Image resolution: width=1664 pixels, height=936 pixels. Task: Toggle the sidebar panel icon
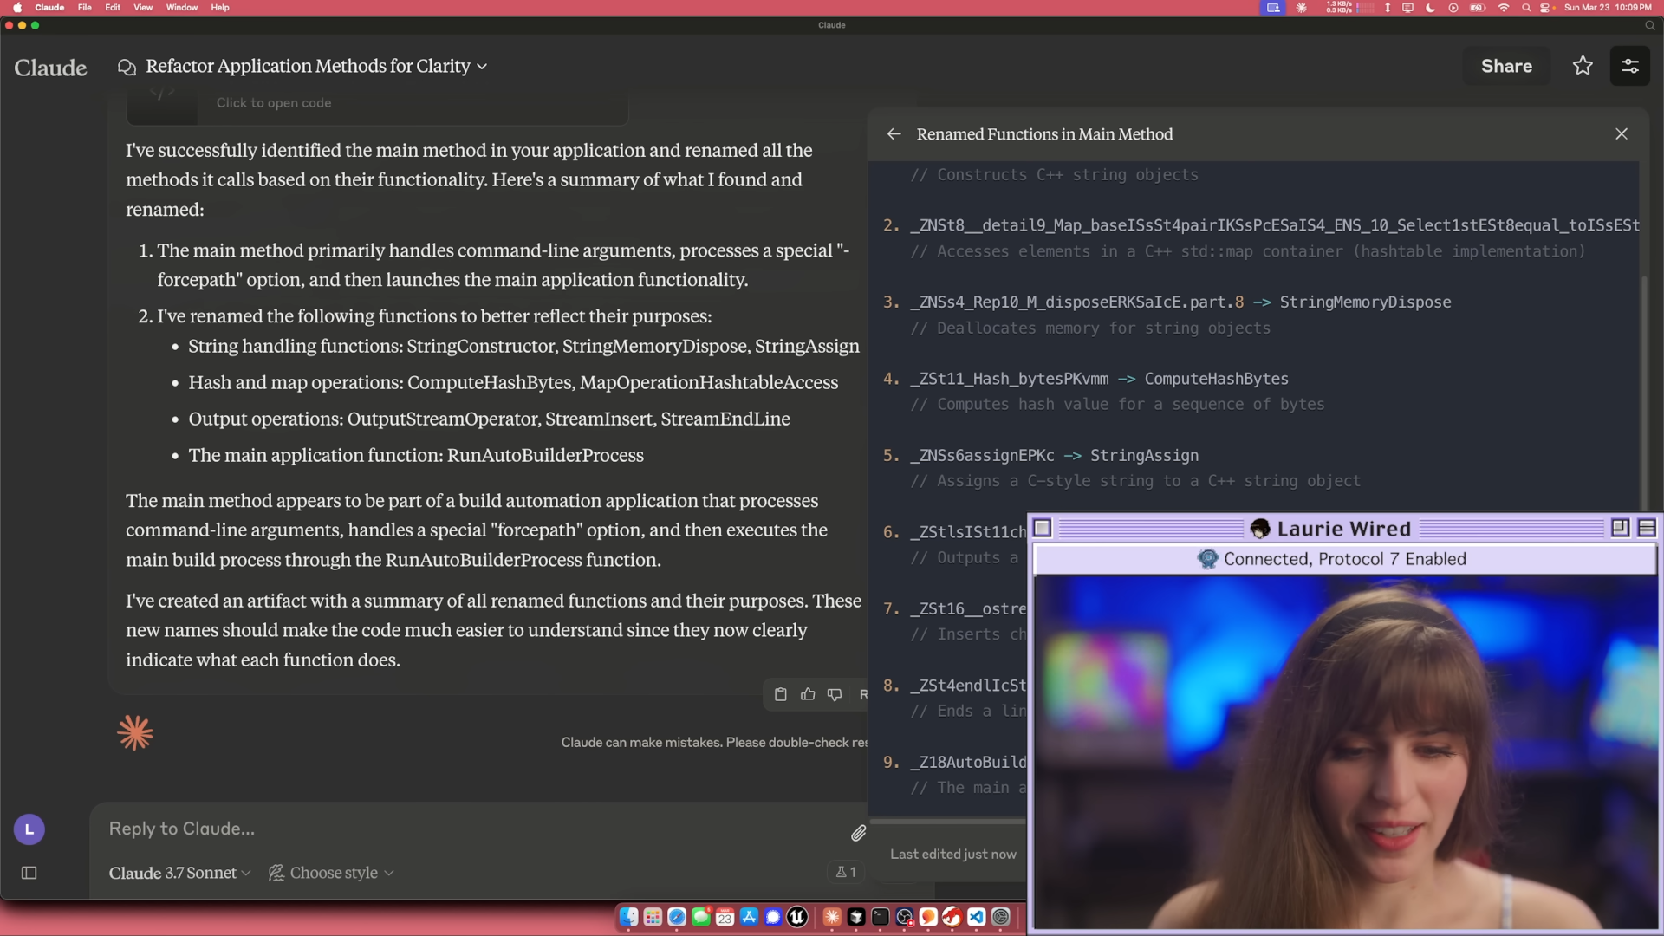coord(29,873)
